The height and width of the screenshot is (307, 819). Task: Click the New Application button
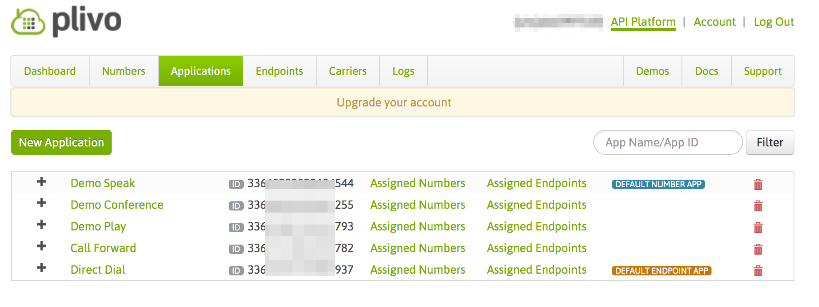[x=61, y=142]
